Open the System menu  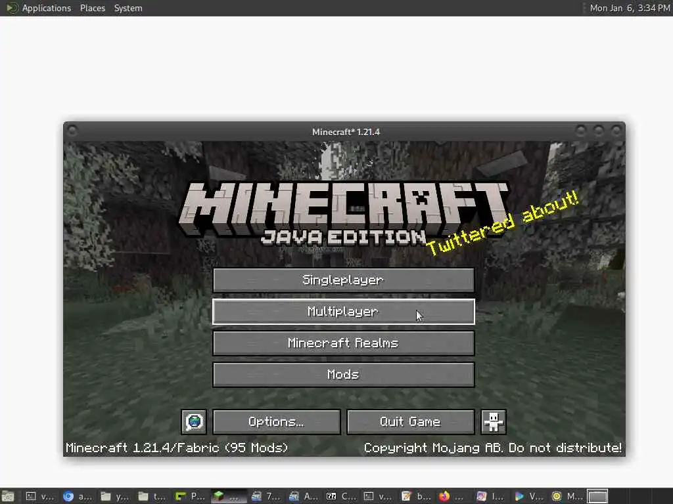click(128, 8)
